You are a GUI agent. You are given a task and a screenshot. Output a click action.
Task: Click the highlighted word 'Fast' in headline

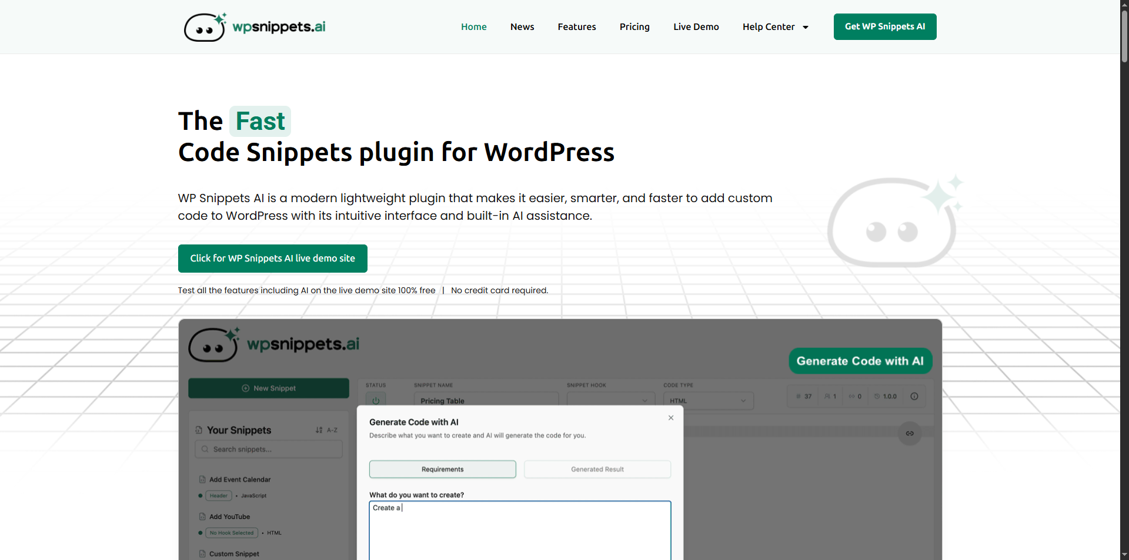click(260, 122)
